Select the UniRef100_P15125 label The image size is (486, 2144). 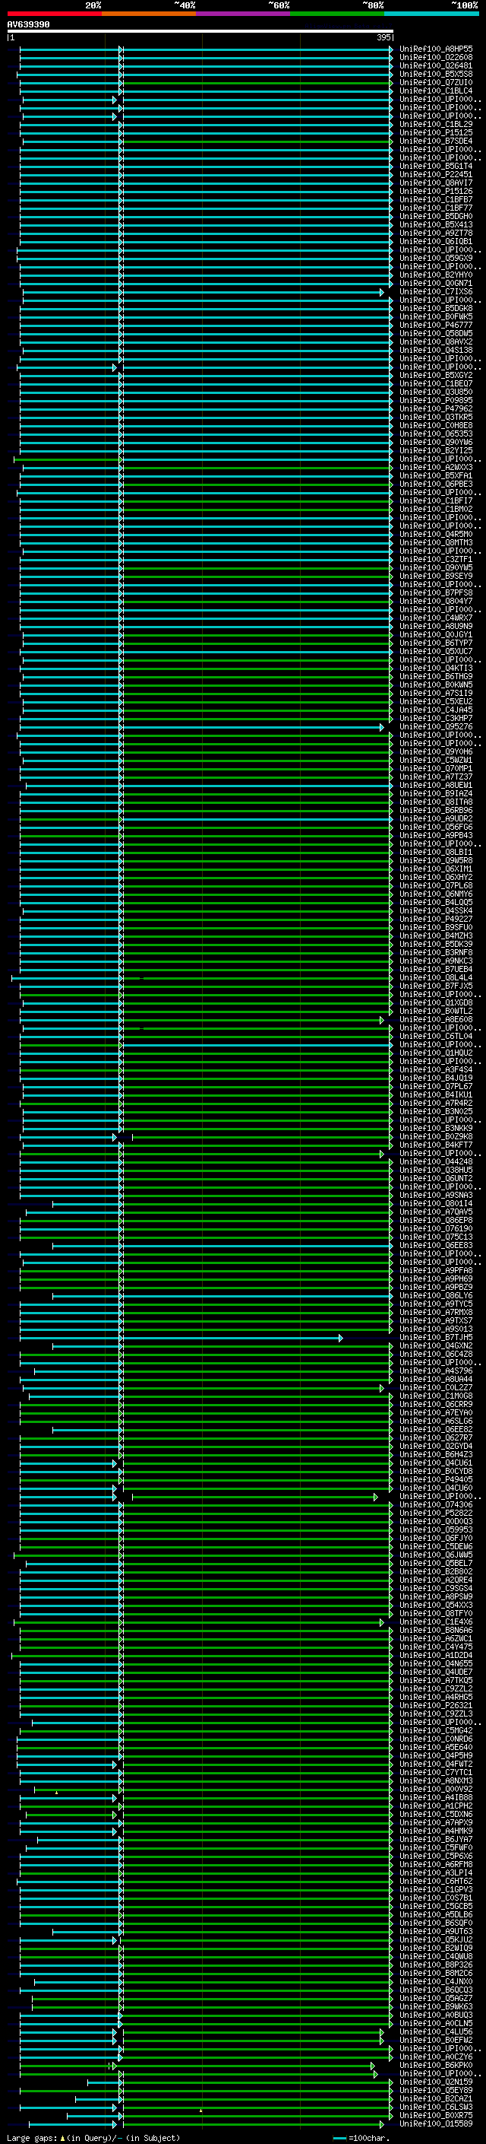pos(436,132)
